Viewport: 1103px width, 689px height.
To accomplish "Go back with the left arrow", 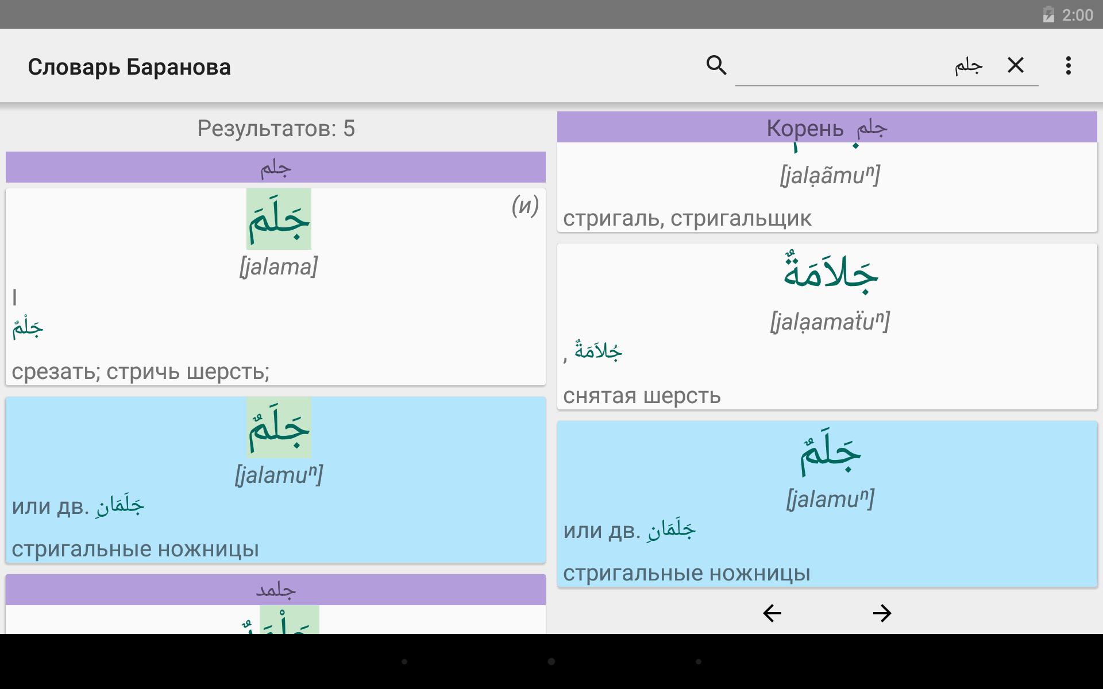I will coord(772,613).
